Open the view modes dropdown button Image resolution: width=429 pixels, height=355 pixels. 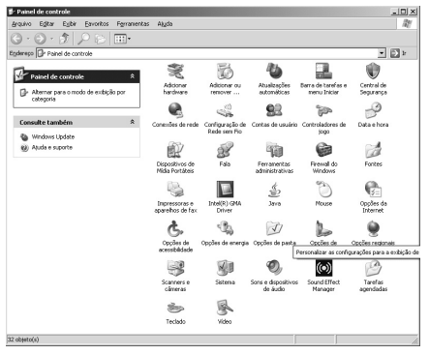pos(122,39)
